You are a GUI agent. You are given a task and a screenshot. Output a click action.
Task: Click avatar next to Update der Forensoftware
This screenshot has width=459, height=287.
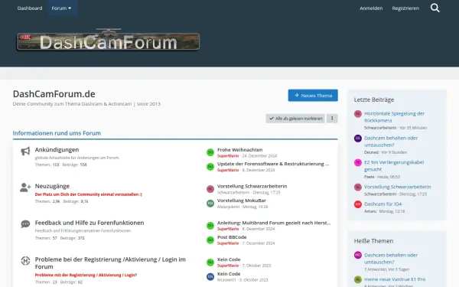pos(210,167)
